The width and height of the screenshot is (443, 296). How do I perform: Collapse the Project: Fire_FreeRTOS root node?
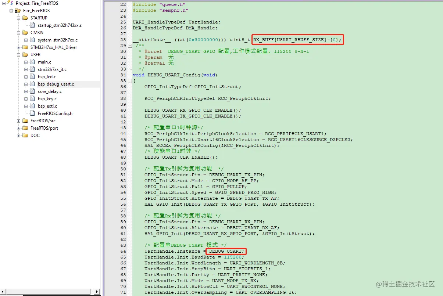pyautogui.click(x=4, y=3)
